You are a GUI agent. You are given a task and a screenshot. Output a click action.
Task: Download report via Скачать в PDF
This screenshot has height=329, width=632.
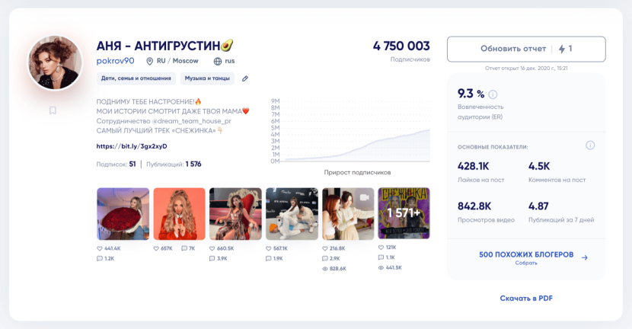pyautogui.click(x=526, y=298)
